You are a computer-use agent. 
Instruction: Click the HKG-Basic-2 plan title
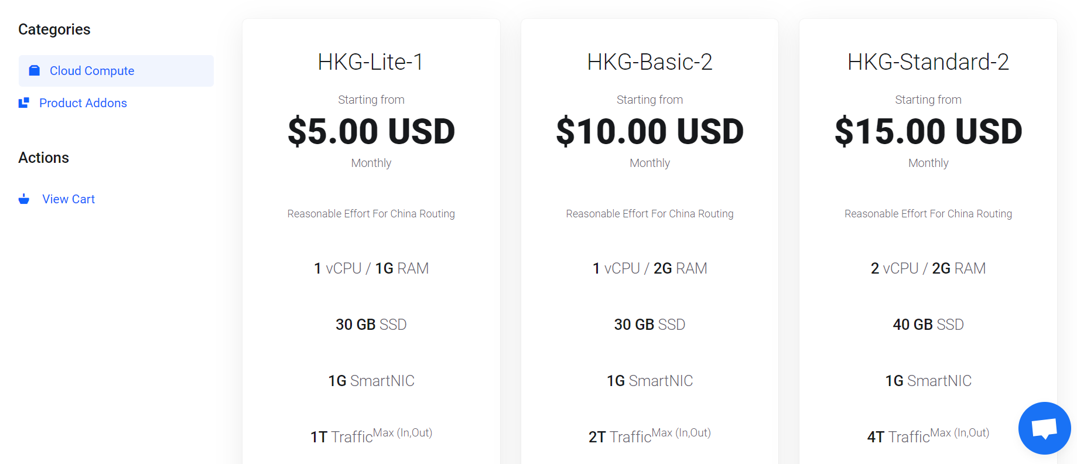pos(649,62)
